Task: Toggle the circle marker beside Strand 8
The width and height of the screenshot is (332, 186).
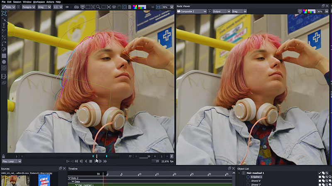Action: click(x=248, y=181)
